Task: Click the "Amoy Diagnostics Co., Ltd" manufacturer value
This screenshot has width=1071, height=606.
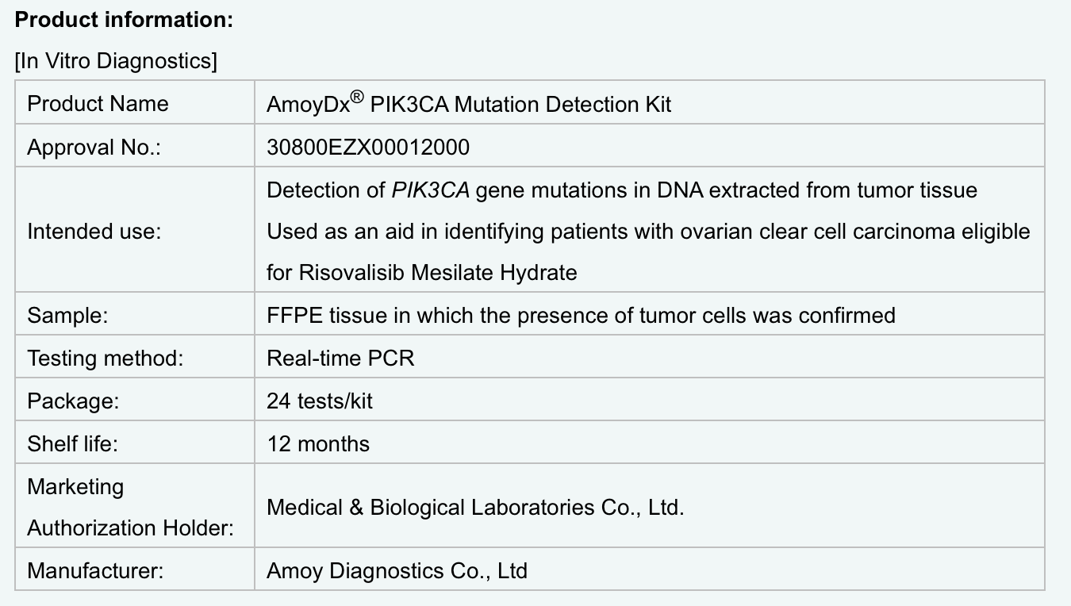Action: 397,571
